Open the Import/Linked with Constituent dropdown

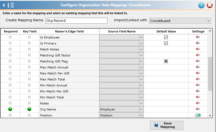coord(180,21)
